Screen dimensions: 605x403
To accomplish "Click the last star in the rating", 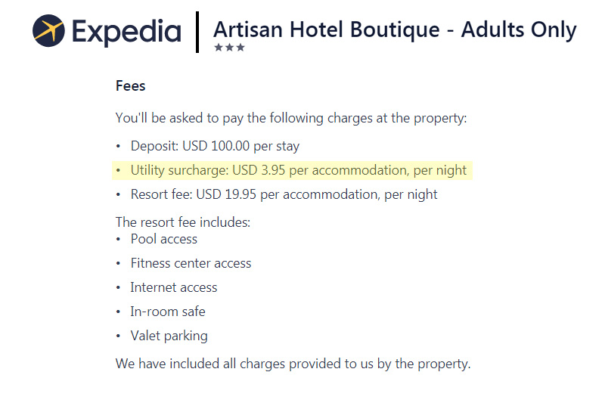I will (240, 48).
